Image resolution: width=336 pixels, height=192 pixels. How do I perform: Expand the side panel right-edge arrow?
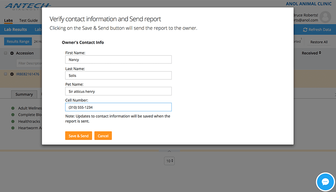[x=335, y=94]
